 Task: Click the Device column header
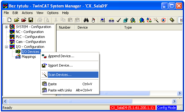pyautogui.click(x=98, y=27)
